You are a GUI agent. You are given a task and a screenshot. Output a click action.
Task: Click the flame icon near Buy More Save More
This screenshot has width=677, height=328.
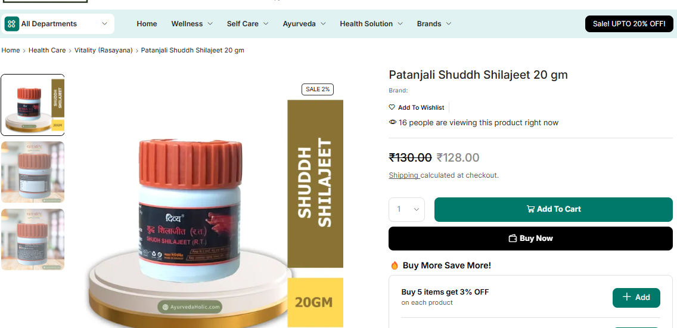click(x=394, y=265)
